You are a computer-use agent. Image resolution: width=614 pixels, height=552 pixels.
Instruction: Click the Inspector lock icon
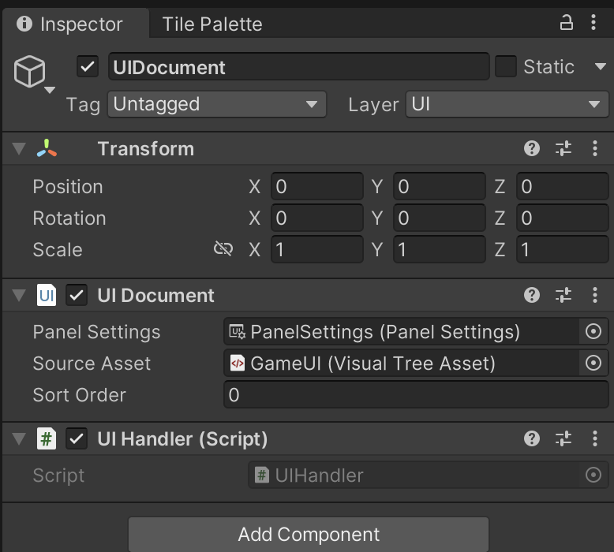566,23
